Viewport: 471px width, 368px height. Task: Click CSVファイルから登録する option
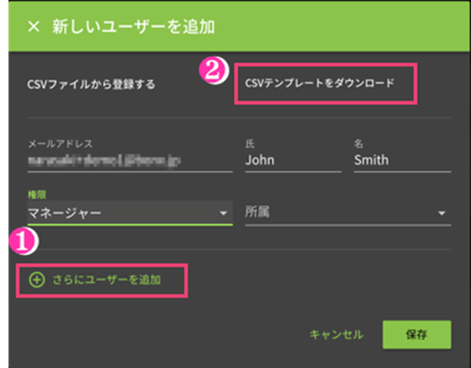pyautogui.click(x=91, y=84)
